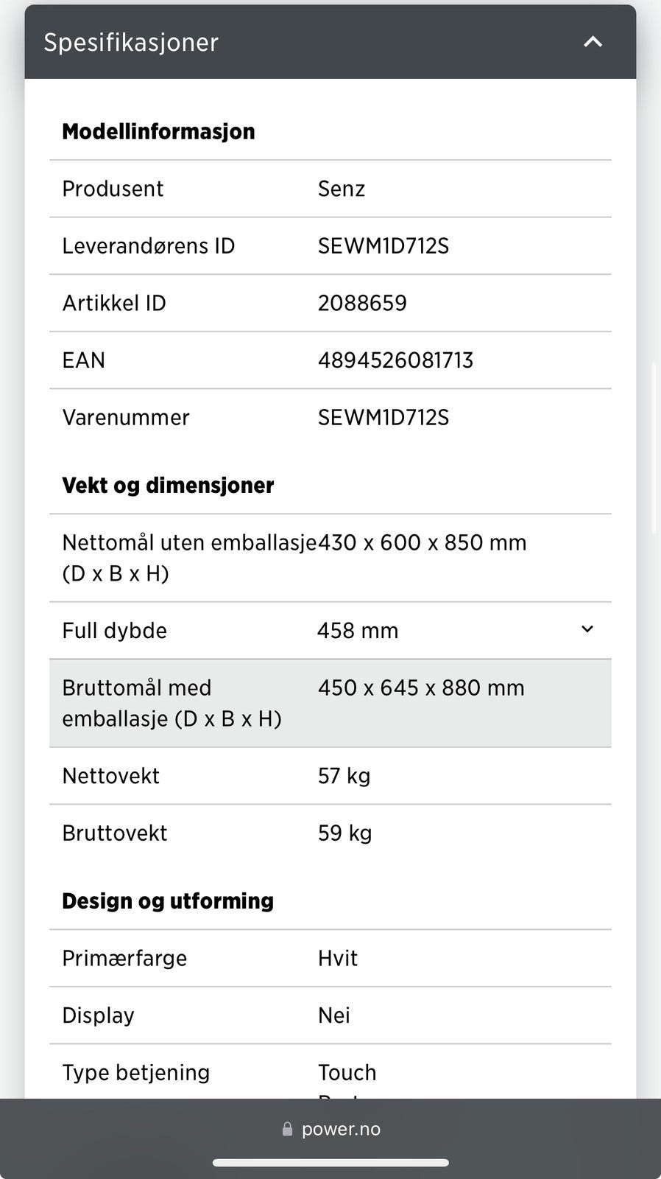Tap the Nettovekt 57 kg value
Screen dimensions: 661x1179
[x=344, y=776]
